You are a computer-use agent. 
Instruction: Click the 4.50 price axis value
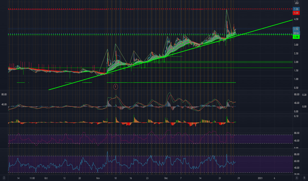click(x=296, y=19)
